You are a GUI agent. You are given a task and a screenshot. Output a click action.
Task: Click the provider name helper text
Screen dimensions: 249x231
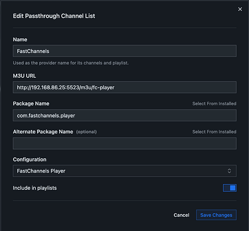click(x=71, y=63)
